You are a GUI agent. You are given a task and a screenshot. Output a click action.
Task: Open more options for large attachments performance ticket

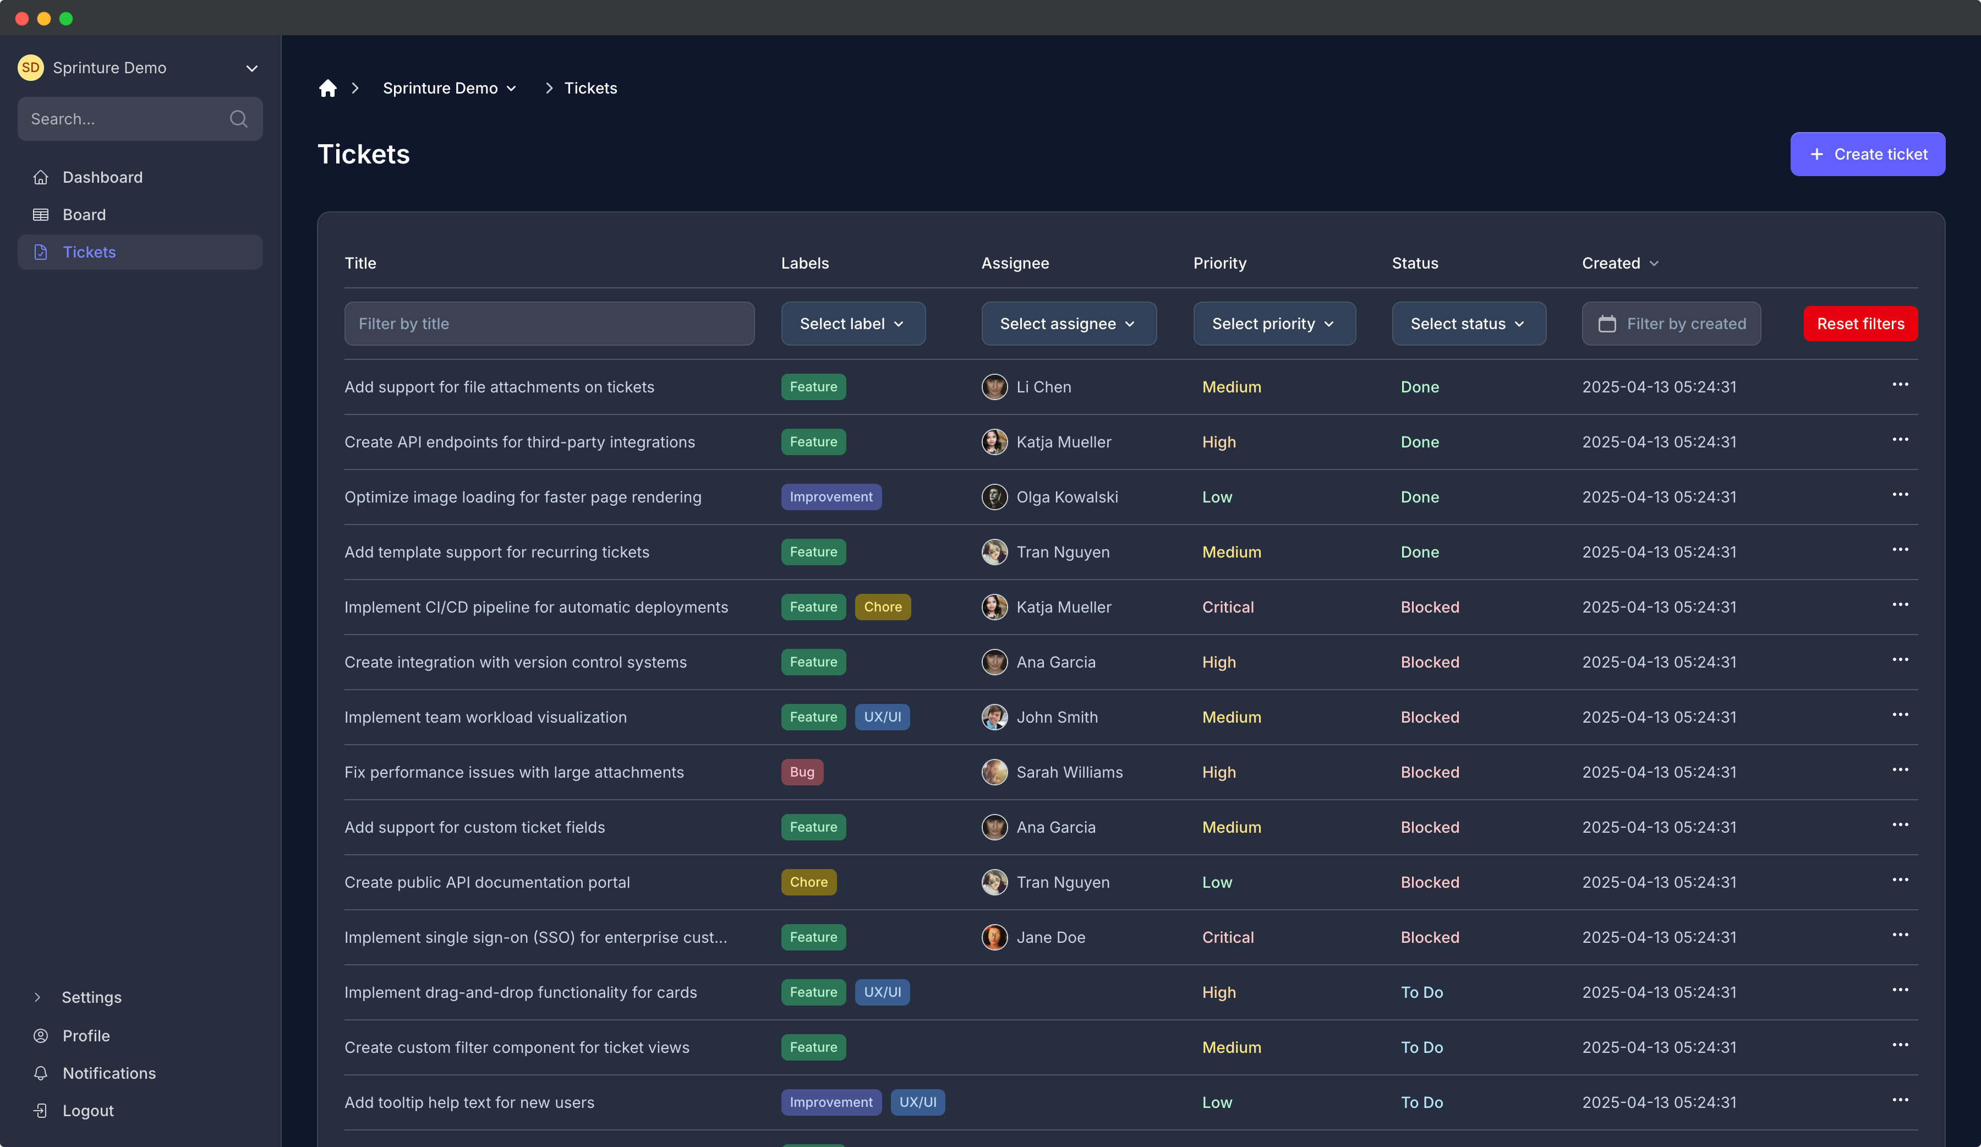tap(1900, 769)
